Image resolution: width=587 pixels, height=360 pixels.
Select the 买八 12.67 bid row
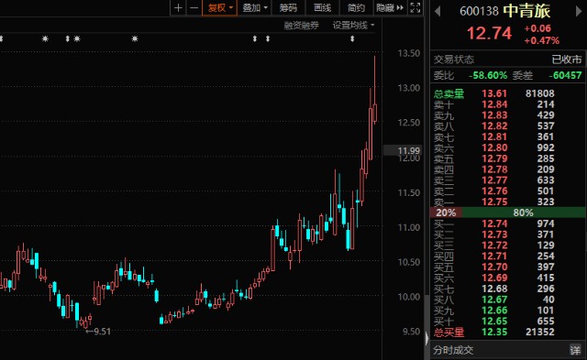coord(508,300)
